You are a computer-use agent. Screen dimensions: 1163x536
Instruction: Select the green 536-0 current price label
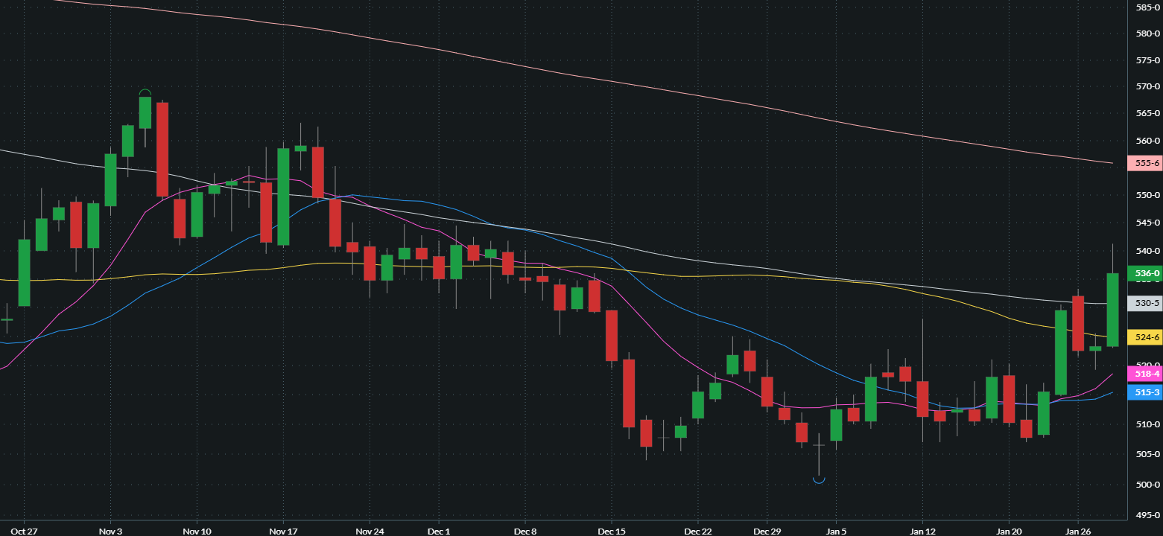pos(1145,274)
